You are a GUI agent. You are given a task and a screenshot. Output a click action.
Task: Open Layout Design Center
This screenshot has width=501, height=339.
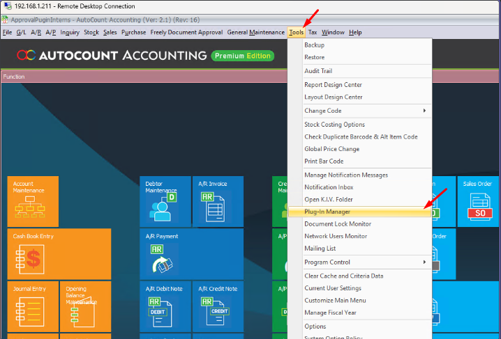tap(360, 97)
